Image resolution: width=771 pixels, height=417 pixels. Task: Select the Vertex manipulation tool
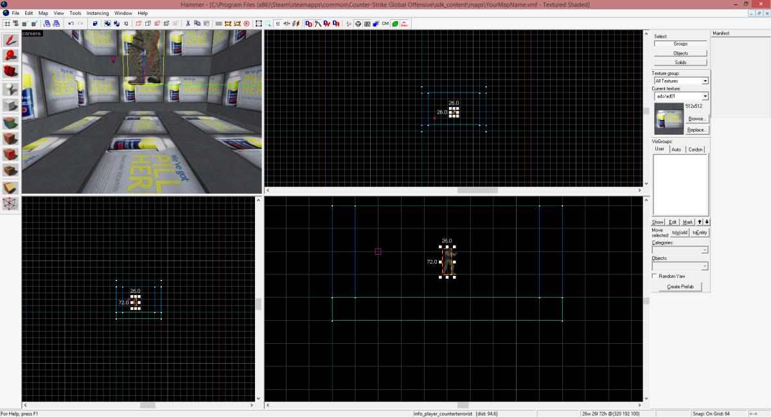(10, 204)
